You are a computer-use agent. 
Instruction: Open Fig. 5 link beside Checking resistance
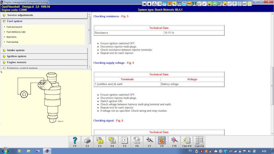point(125,16)
